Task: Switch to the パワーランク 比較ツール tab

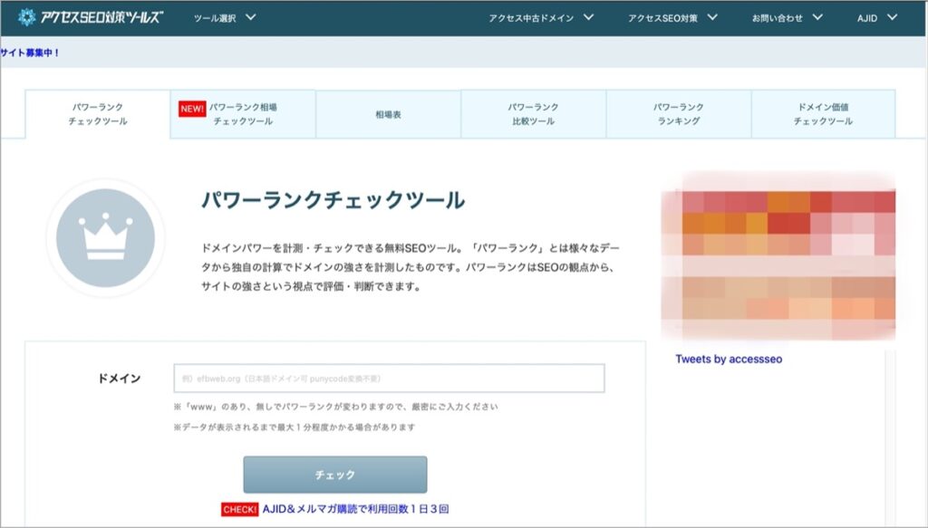Action: tap(533, 114)
